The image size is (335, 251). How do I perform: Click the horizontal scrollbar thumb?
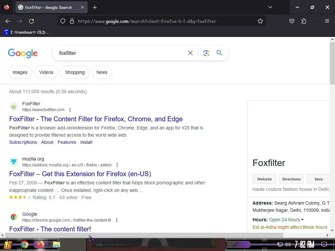pyautogui.click(x=144, y=235)
